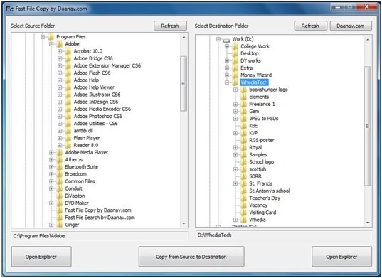This screenshot has height=278, width=382.
Task: Refresh the source folder tree
Action: tap(170, 26)
